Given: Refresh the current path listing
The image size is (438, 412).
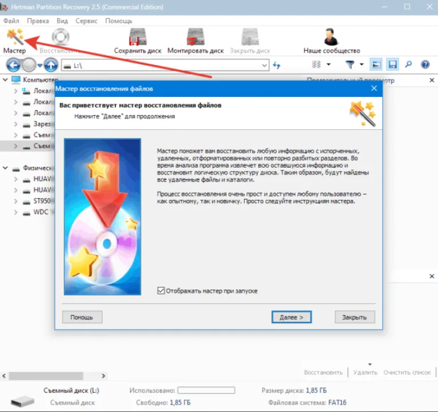Looking at the screenshot, I should click(x=277, y=66).
